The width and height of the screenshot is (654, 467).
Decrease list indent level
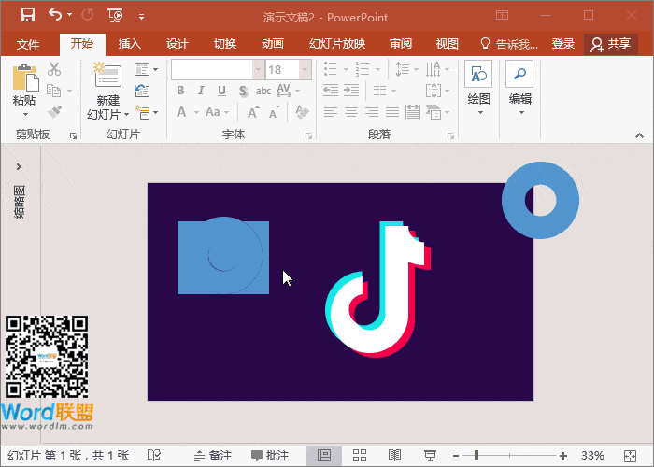tap(331, 91)
